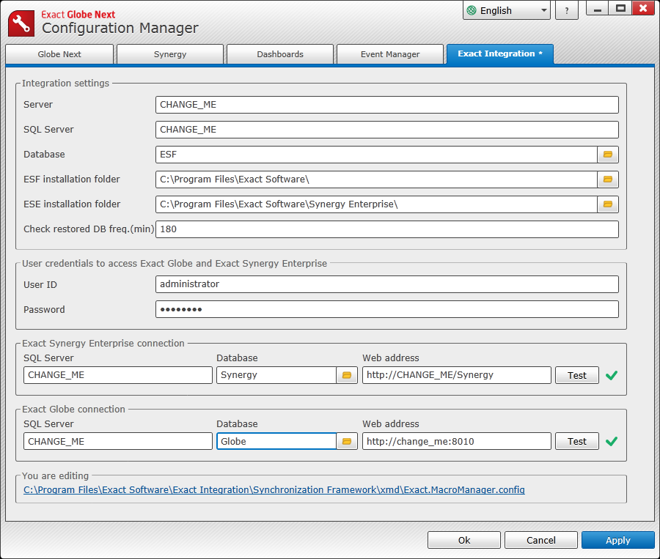The height and width of the screenshot is (559, 660).
Task: Select the Event Manager tab
Action: tap(389, 53)
